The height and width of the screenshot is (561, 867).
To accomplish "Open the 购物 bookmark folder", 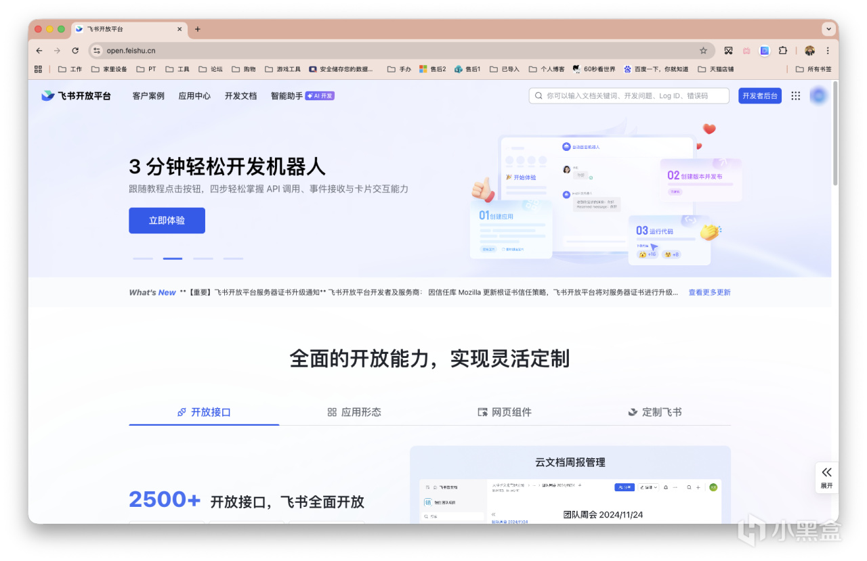I will (x=244, y=69).
